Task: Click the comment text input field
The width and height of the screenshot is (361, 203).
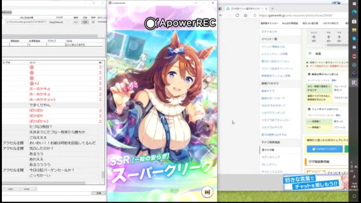Action: tap(46, 193)
